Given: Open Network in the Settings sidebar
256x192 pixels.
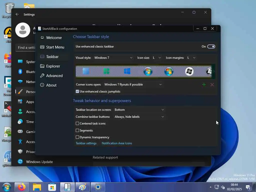Looking at the screenshot, I should click(25, 82).
